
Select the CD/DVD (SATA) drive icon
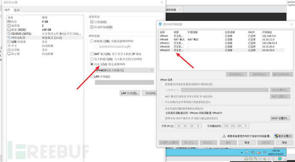coord(9,34)
